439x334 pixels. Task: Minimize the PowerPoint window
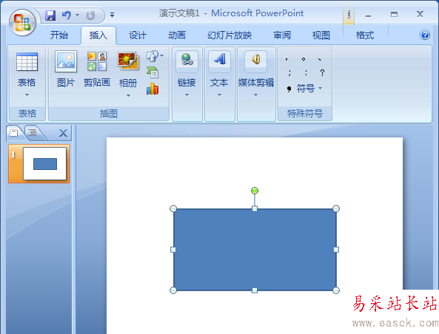[369, 16]
